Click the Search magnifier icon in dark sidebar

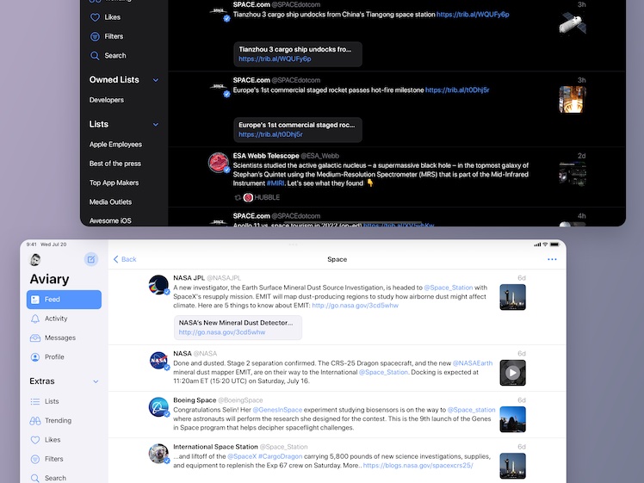click(95, 55)
